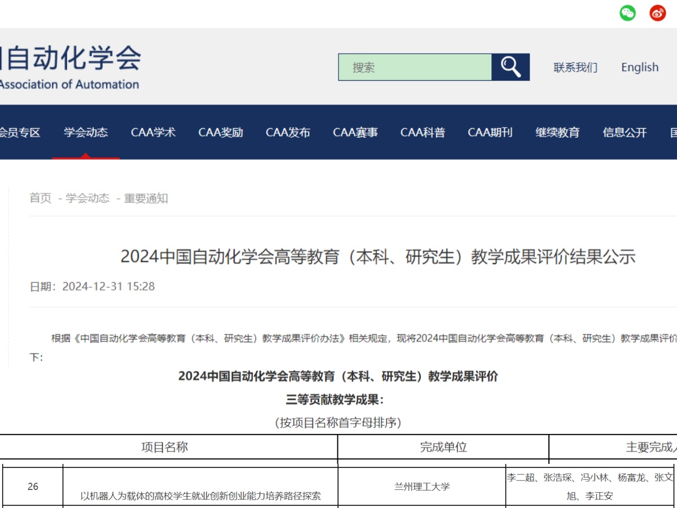
Task: Switch site language to English
Action: point(639,67)
